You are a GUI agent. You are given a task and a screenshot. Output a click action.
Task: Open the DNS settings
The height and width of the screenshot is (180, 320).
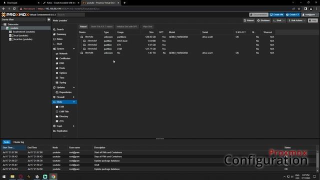coord(61,63)
